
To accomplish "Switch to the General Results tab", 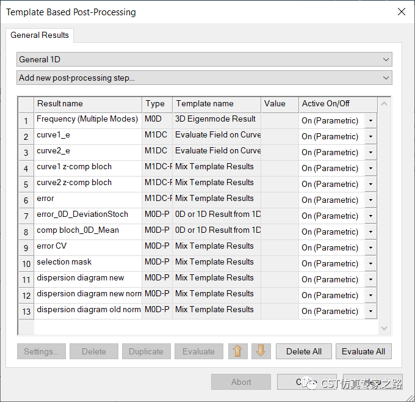I will click(x=40, y=35).
